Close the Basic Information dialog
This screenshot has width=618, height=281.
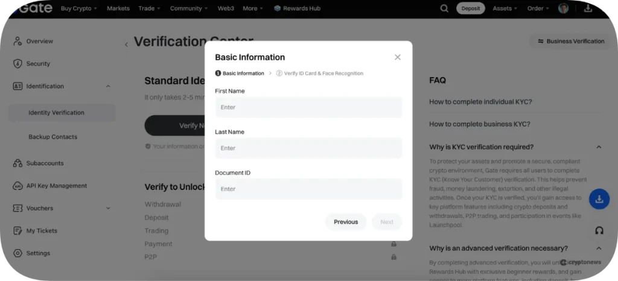(397, 57)
